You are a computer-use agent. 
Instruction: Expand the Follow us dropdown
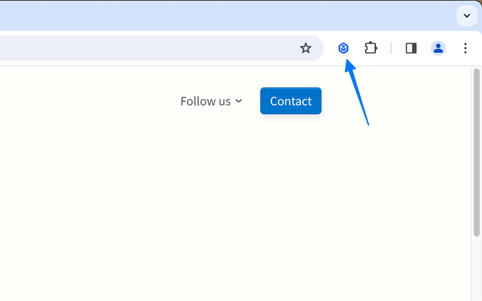tap(211, 101)
